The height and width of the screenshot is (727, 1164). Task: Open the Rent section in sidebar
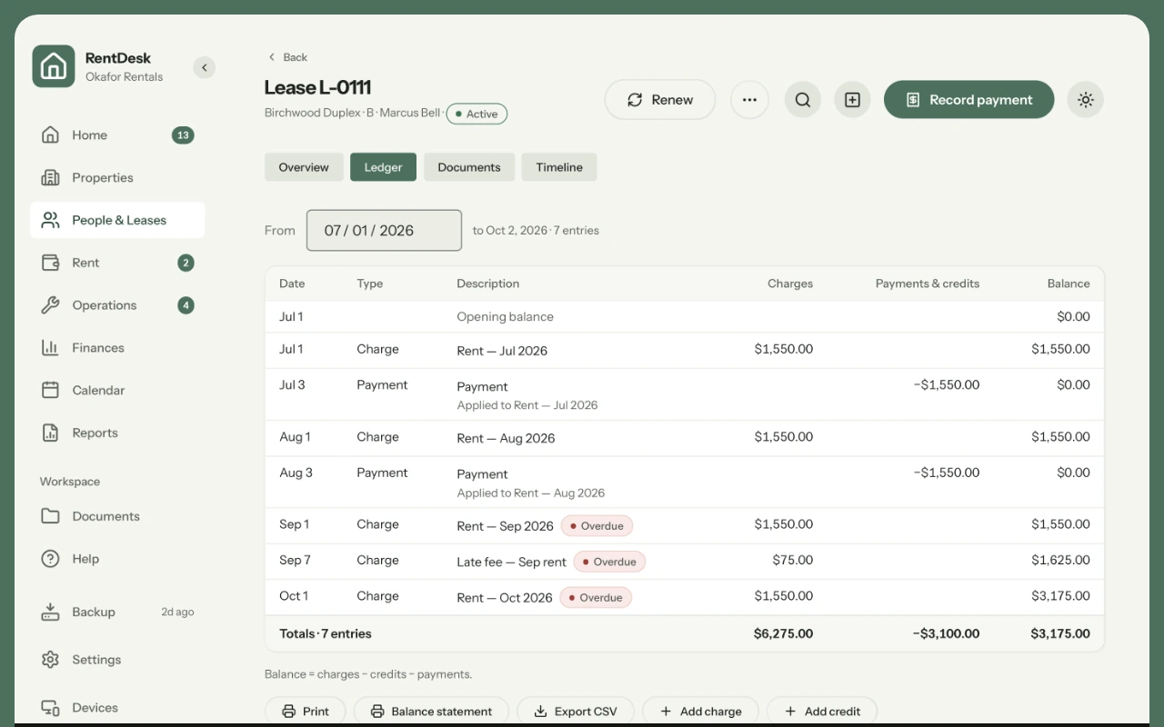point(117,263)
